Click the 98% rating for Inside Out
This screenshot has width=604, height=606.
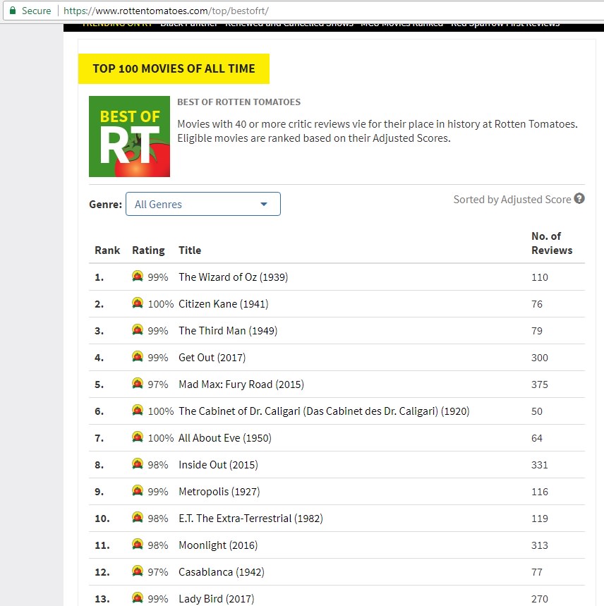point(158,465)
